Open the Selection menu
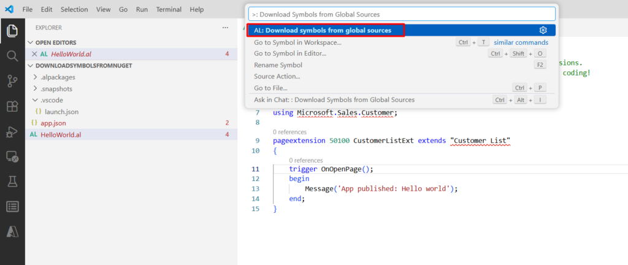The height and width of the screenshot is (265, 628). [x=74, y=10]
